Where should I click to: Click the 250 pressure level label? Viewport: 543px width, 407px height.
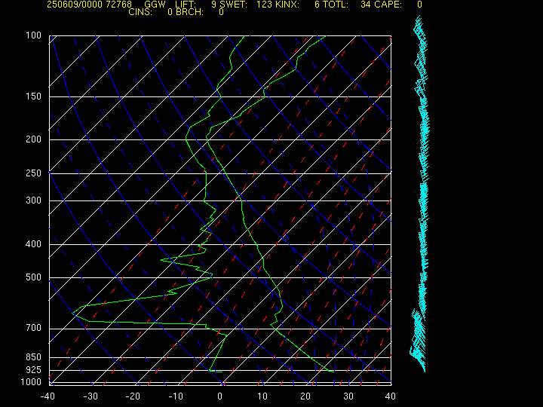[x=34, y=173]
